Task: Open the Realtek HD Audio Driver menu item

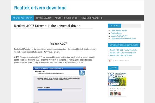Action: tap(66, 18)
